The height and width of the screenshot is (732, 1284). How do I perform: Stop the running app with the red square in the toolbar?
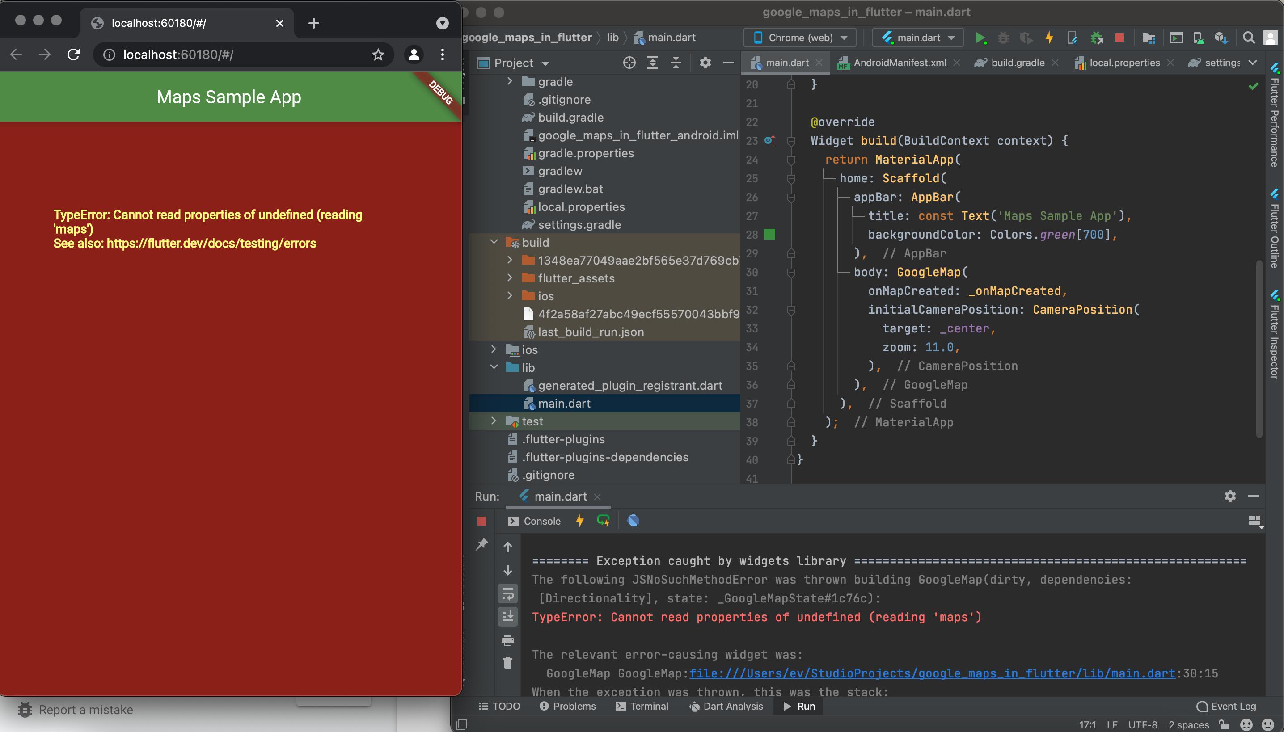[x=1119, y=38]
